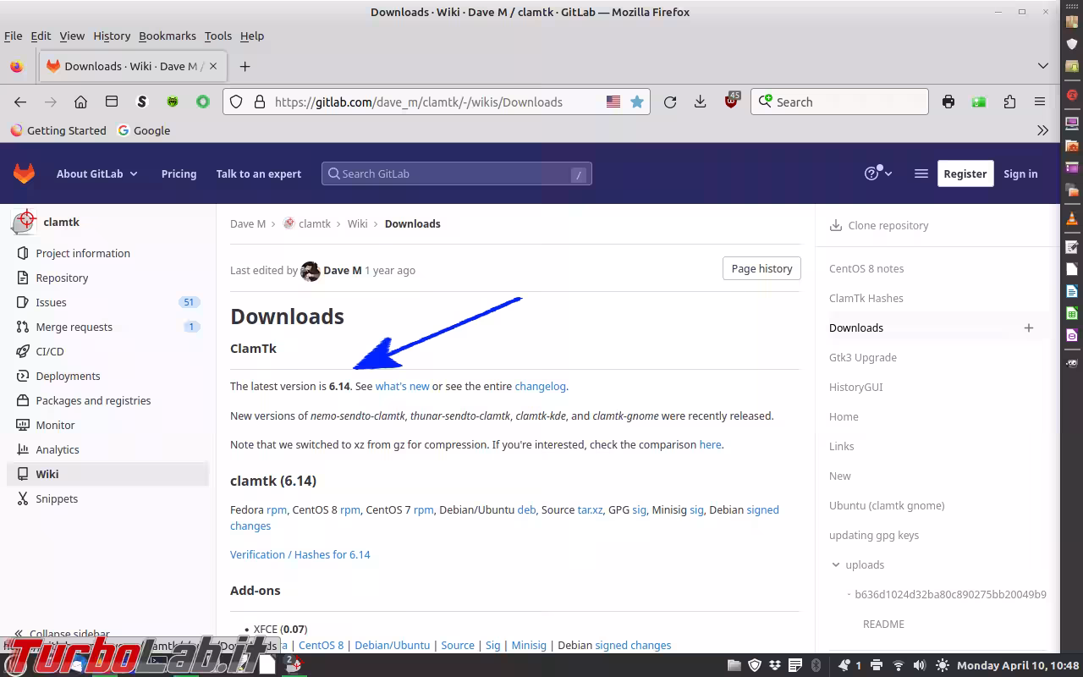1083x677 pixels.
Task: Open the List all tabs chevron
Action: (1042, 66)
